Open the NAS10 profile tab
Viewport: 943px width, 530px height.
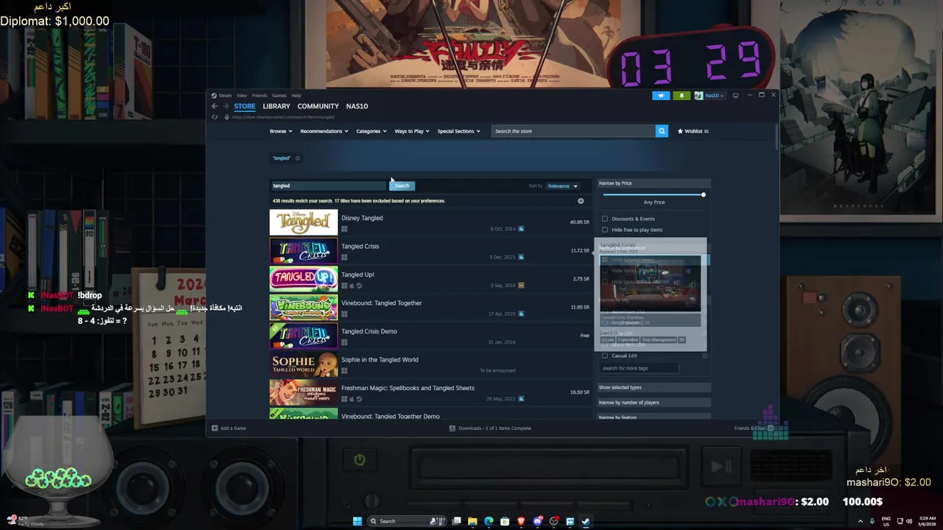[357, 106]
